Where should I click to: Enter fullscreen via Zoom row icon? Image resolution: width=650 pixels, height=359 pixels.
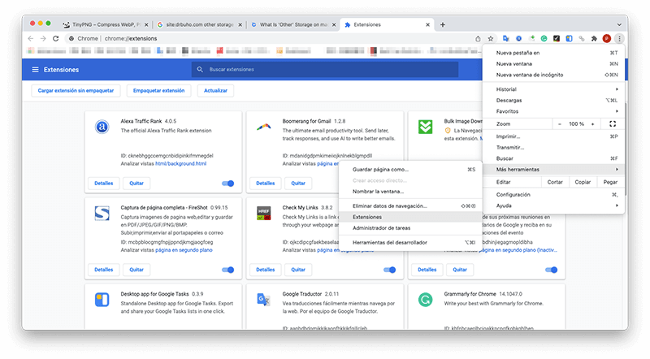tap(613, 124)
